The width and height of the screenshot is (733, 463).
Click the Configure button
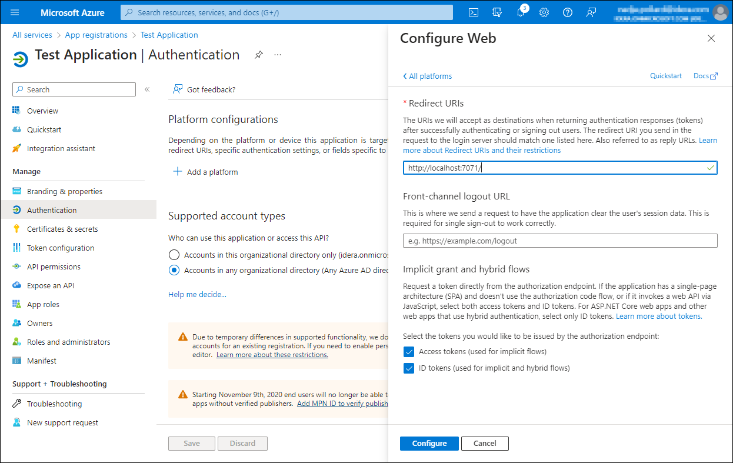pyautogui.click(x=429, y=444)
